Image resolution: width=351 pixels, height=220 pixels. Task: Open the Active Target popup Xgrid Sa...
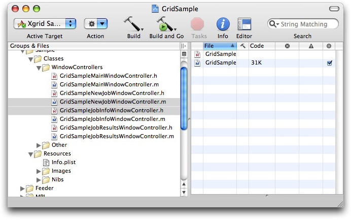pos(45,23)
